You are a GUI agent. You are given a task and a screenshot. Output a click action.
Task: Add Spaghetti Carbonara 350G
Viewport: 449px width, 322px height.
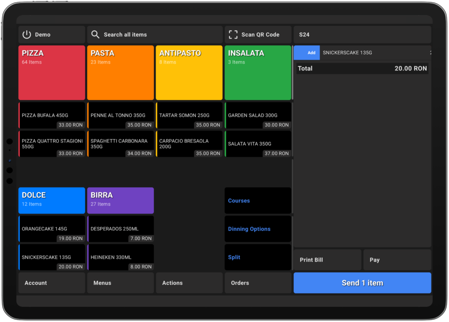(121, 144)
